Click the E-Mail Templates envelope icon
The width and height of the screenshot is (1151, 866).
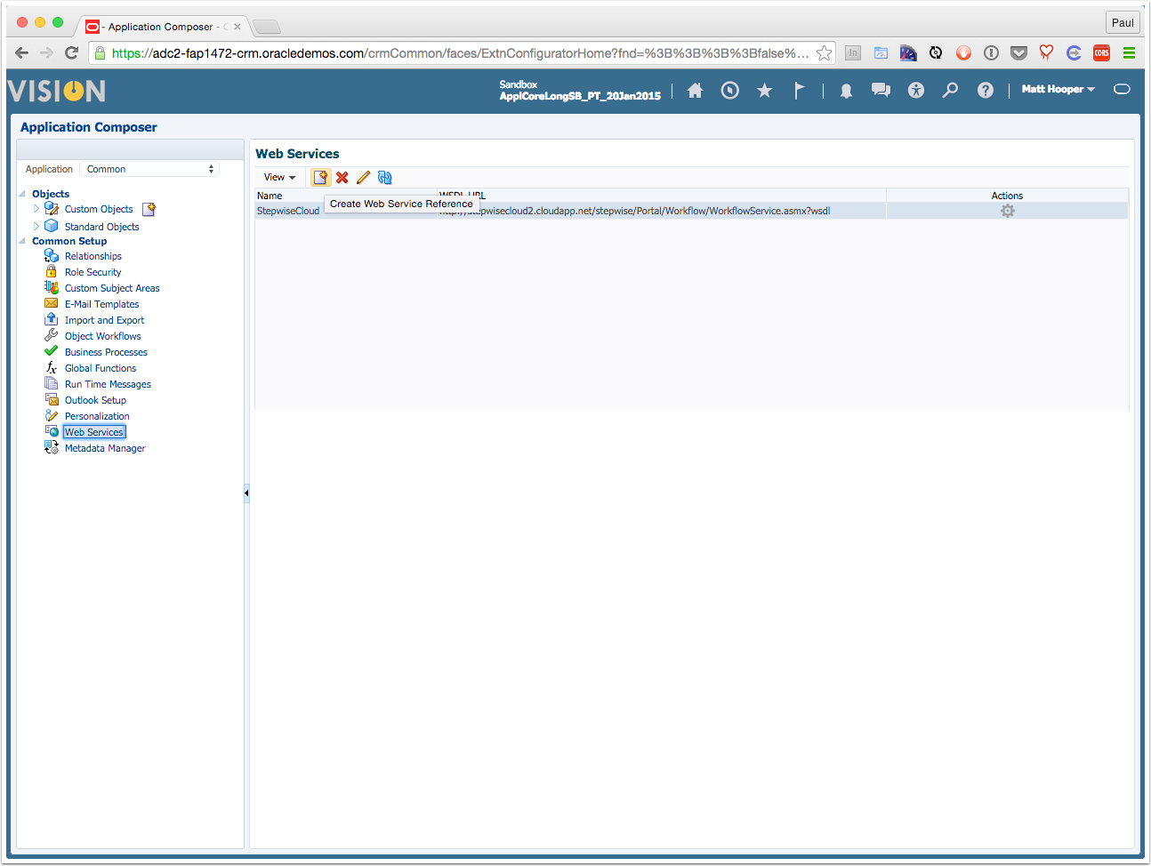point(52,303)
